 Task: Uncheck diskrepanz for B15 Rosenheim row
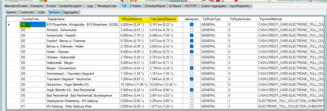[192, 25]
